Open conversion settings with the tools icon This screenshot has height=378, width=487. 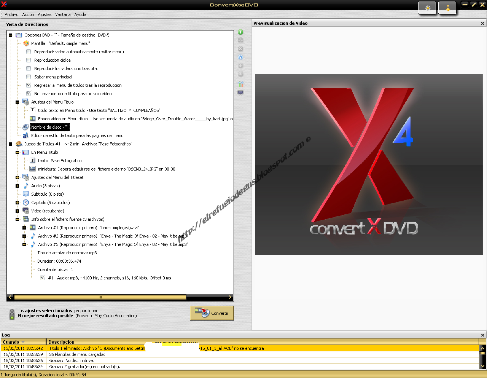coord(240,84)
